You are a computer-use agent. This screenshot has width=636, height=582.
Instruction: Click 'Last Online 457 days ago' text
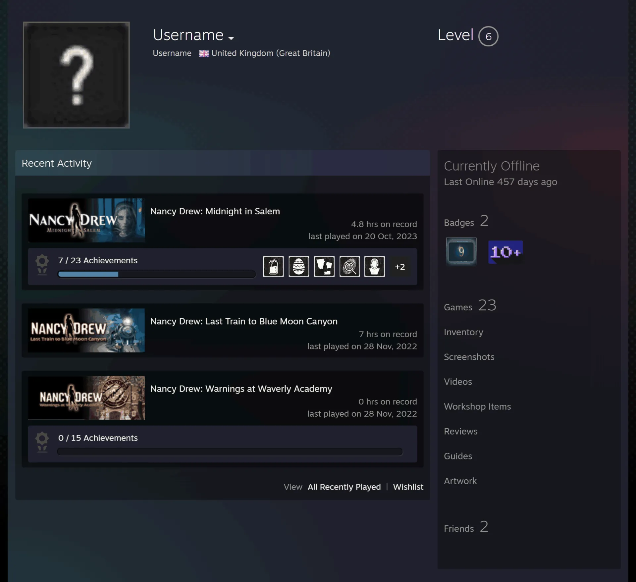pos(501,182)
